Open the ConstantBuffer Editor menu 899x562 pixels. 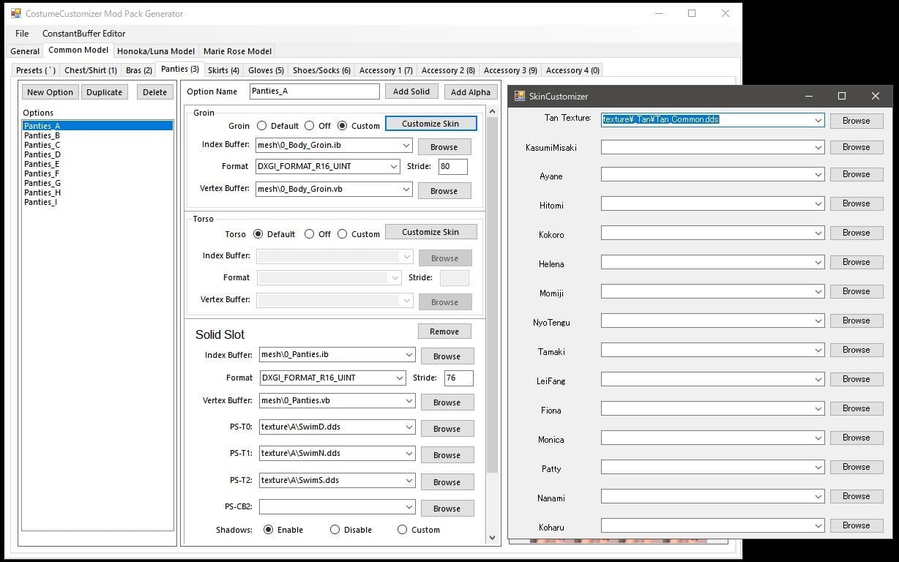click(83, 34)
